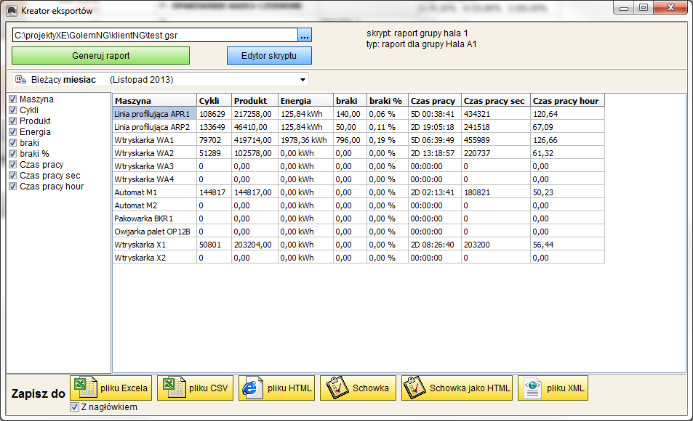693x421 pixels.
Task: Select the Wtryskarka WA3 cell
Action: [x=154, y=166]
